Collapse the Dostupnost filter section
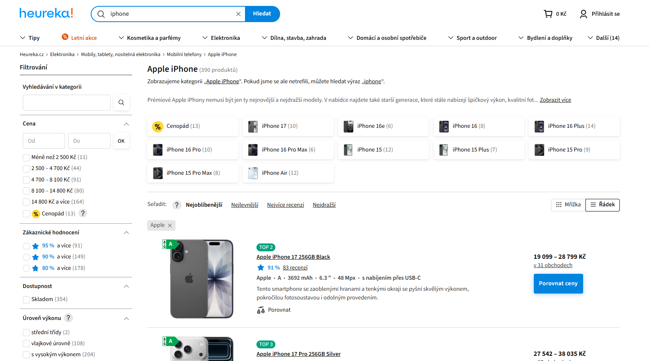The width and height of the screenshot is (649, 361). pos(126,286)
